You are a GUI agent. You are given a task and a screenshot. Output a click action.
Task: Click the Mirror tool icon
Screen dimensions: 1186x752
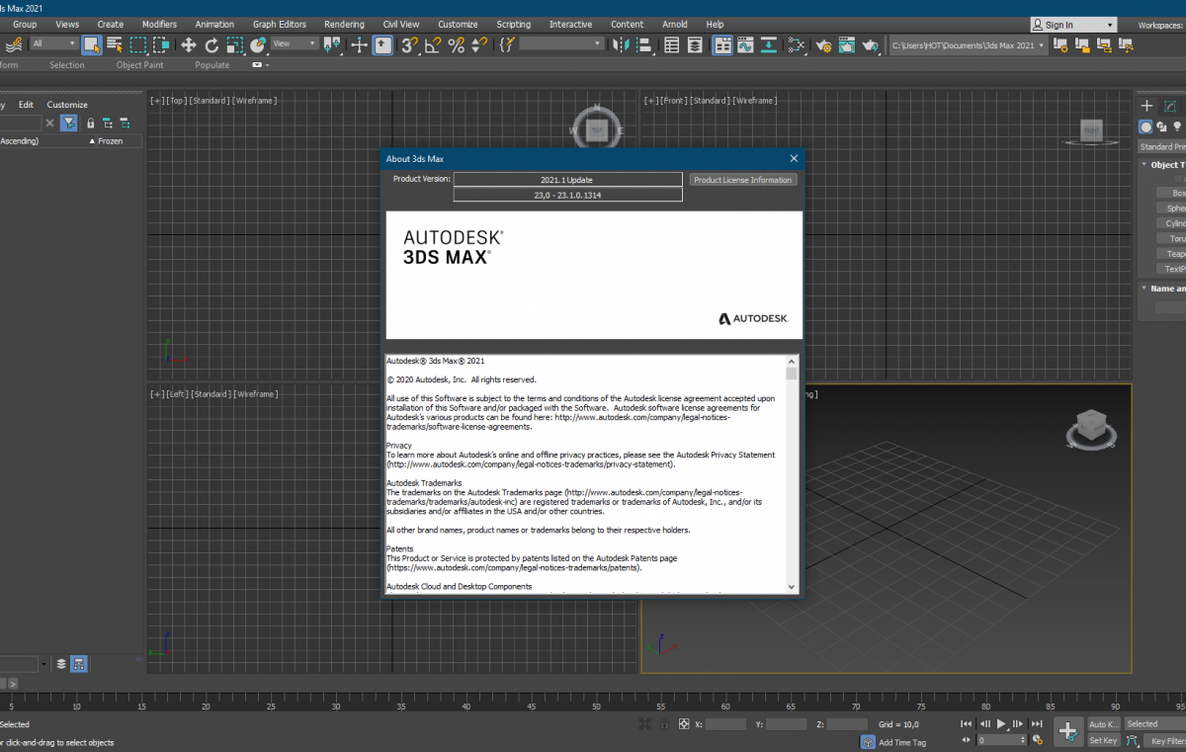coord(621,44)
